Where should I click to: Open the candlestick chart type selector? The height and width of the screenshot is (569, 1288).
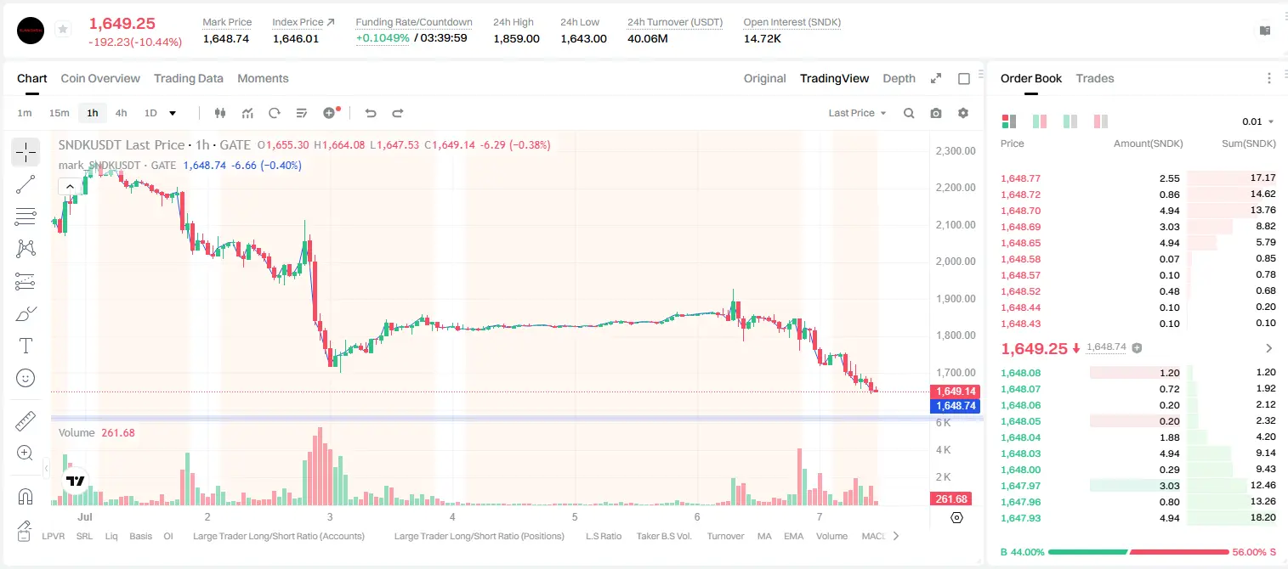pos(220,113)
